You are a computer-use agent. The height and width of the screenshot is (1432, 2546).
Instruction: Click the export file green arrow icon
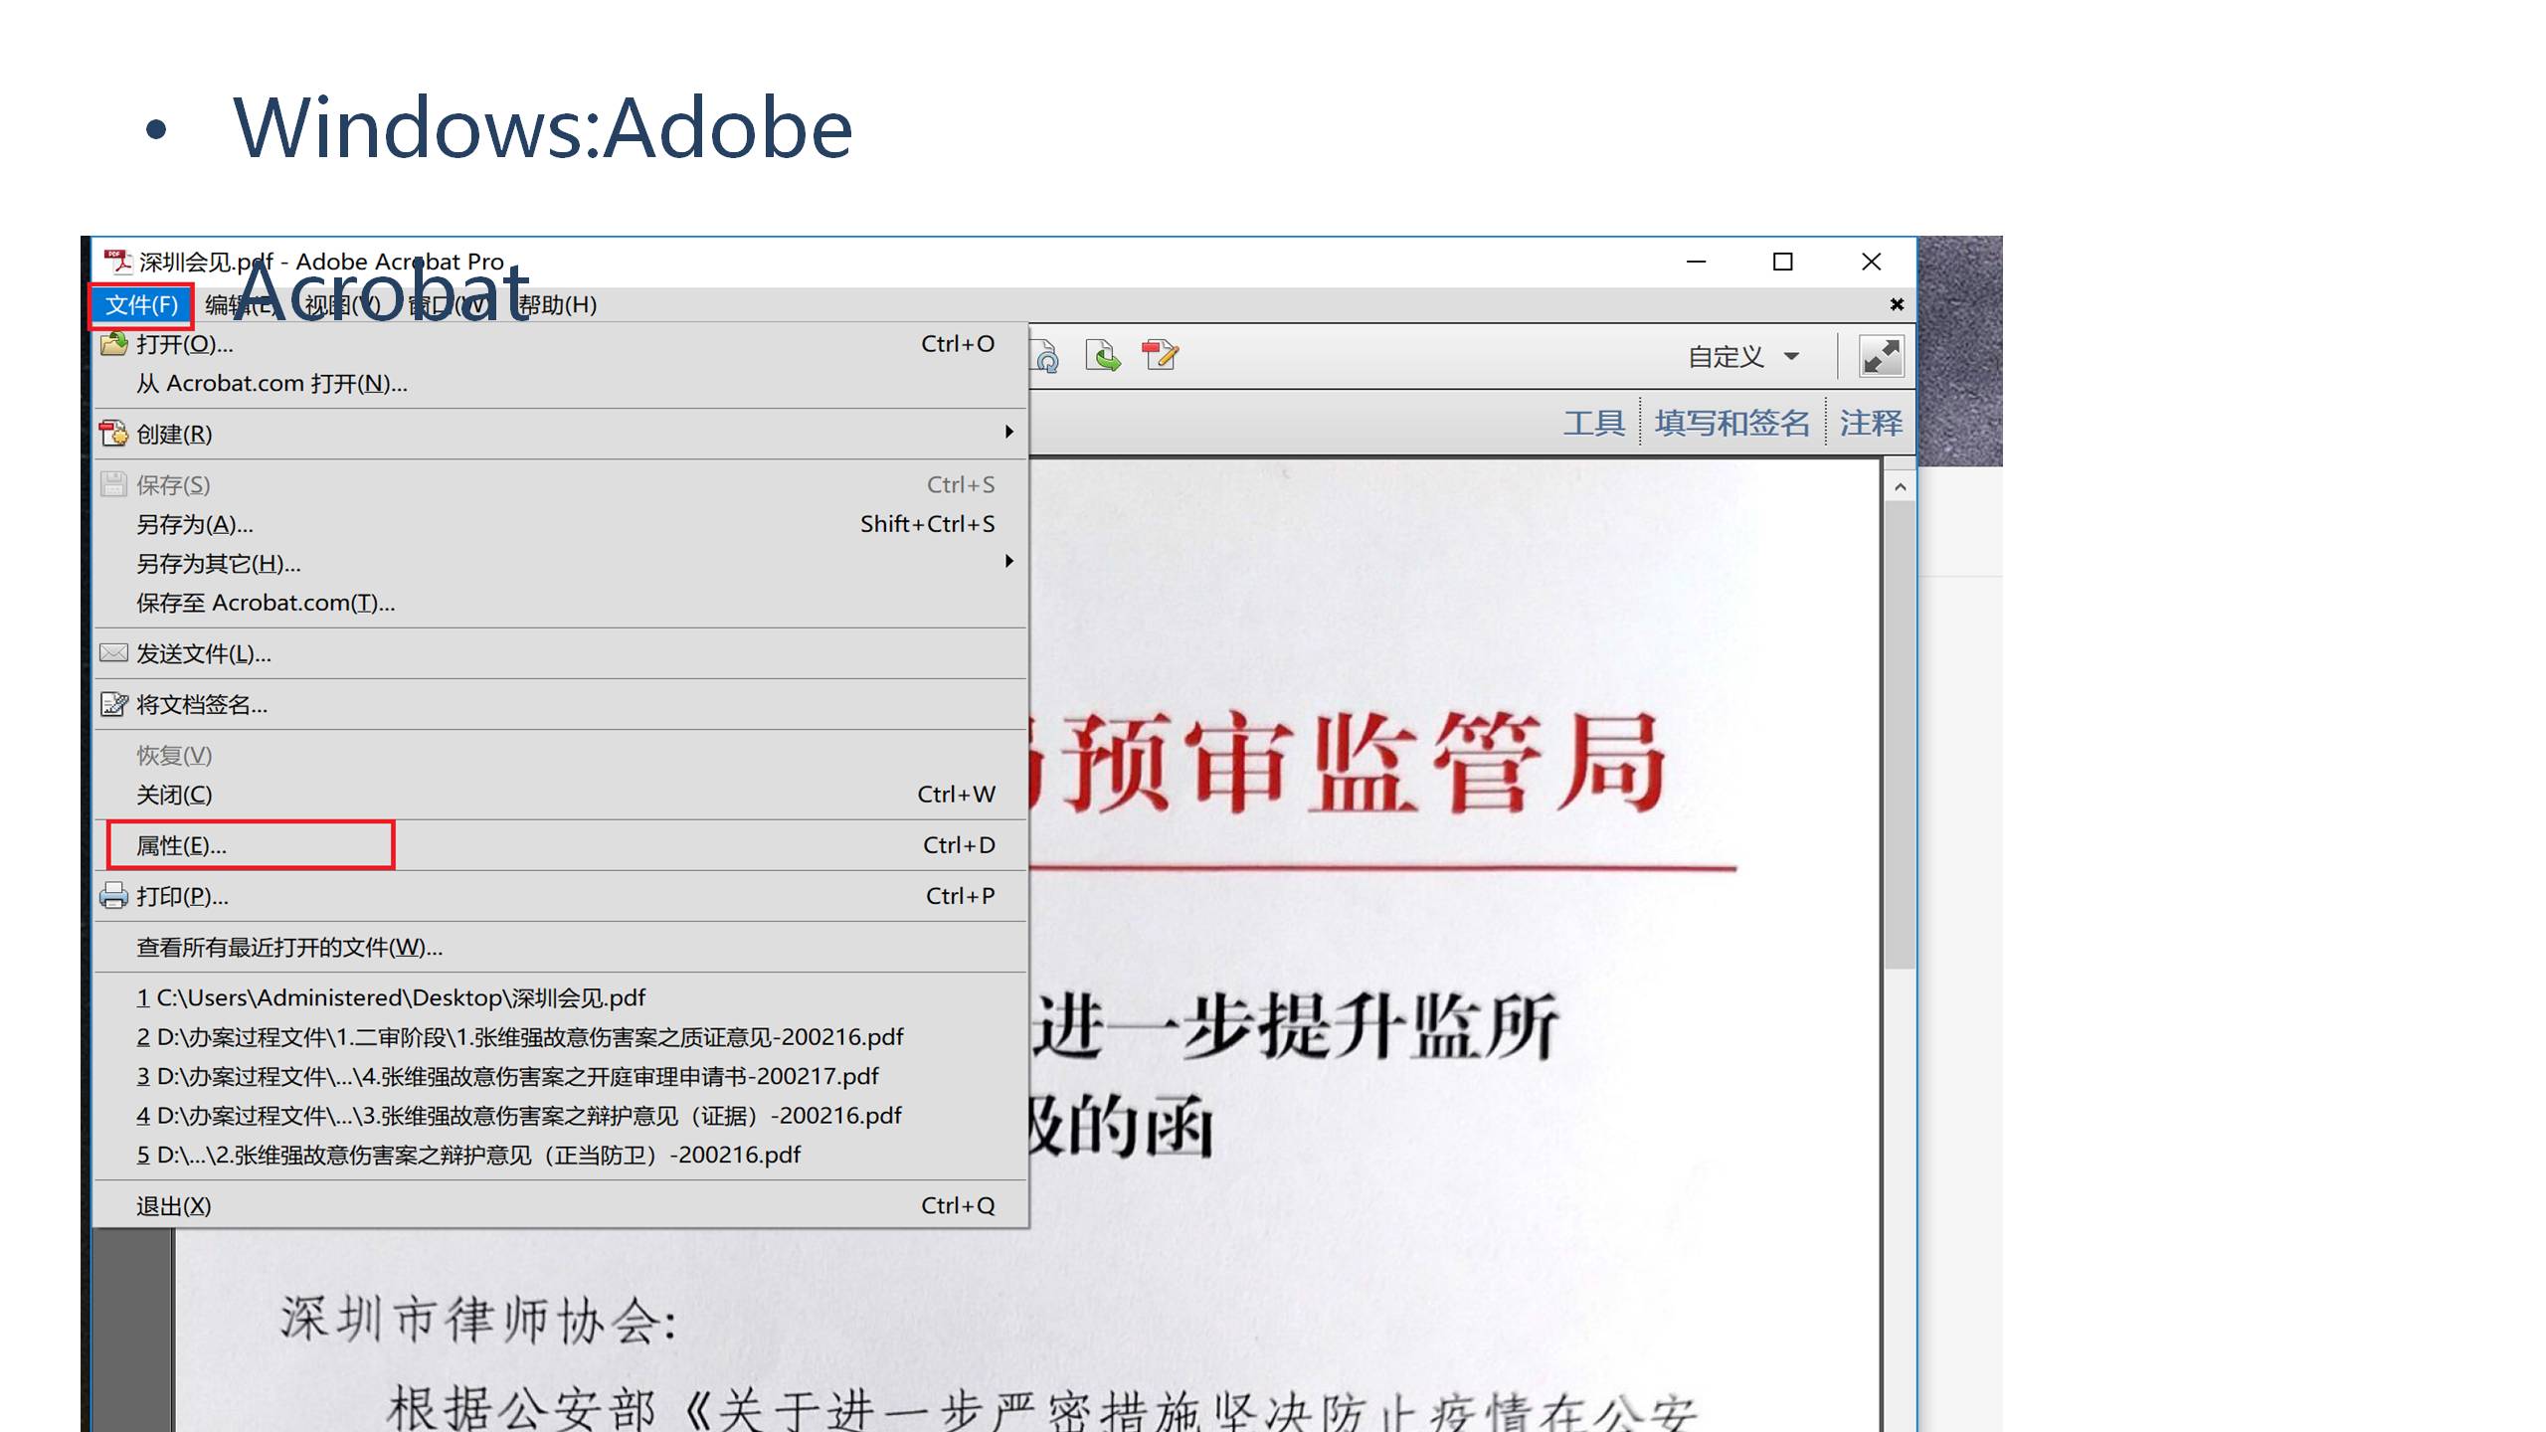point(1102,356)
